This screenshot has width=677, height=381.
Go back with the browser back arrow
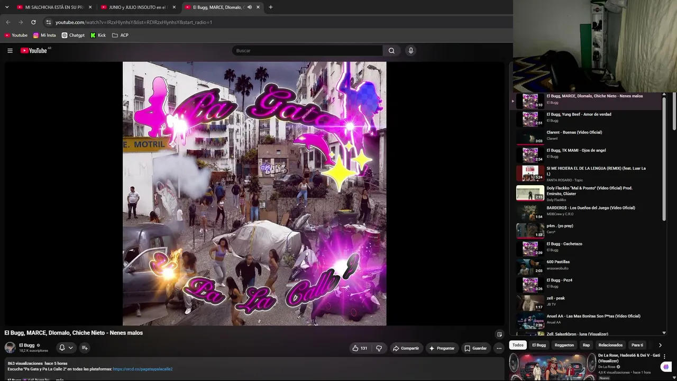[x=8, y=22]
